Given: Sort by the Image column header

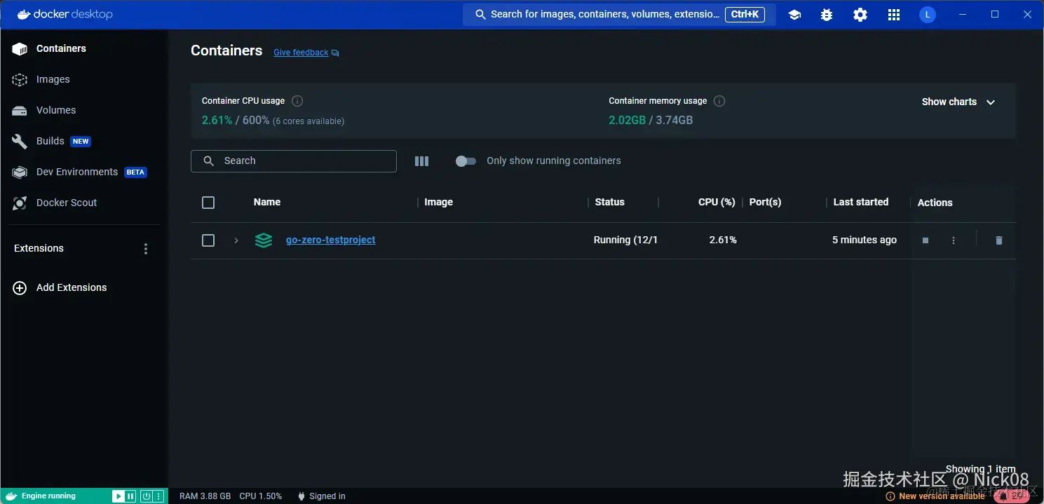Looking at the screenshot, I should tap(439, 202).
